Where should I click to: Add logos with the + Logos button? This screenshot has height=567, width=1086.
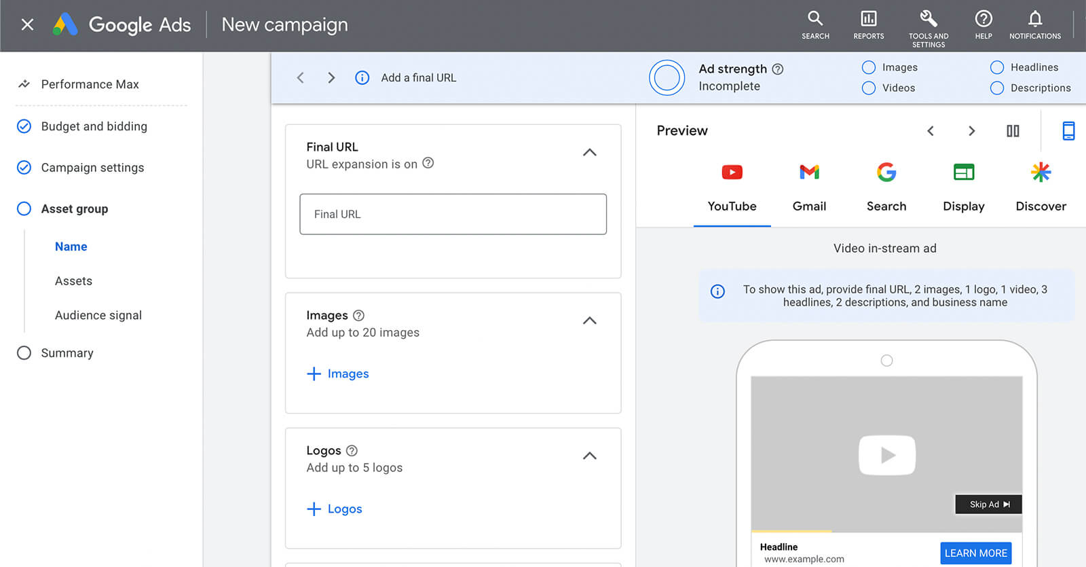pos(335,509)
